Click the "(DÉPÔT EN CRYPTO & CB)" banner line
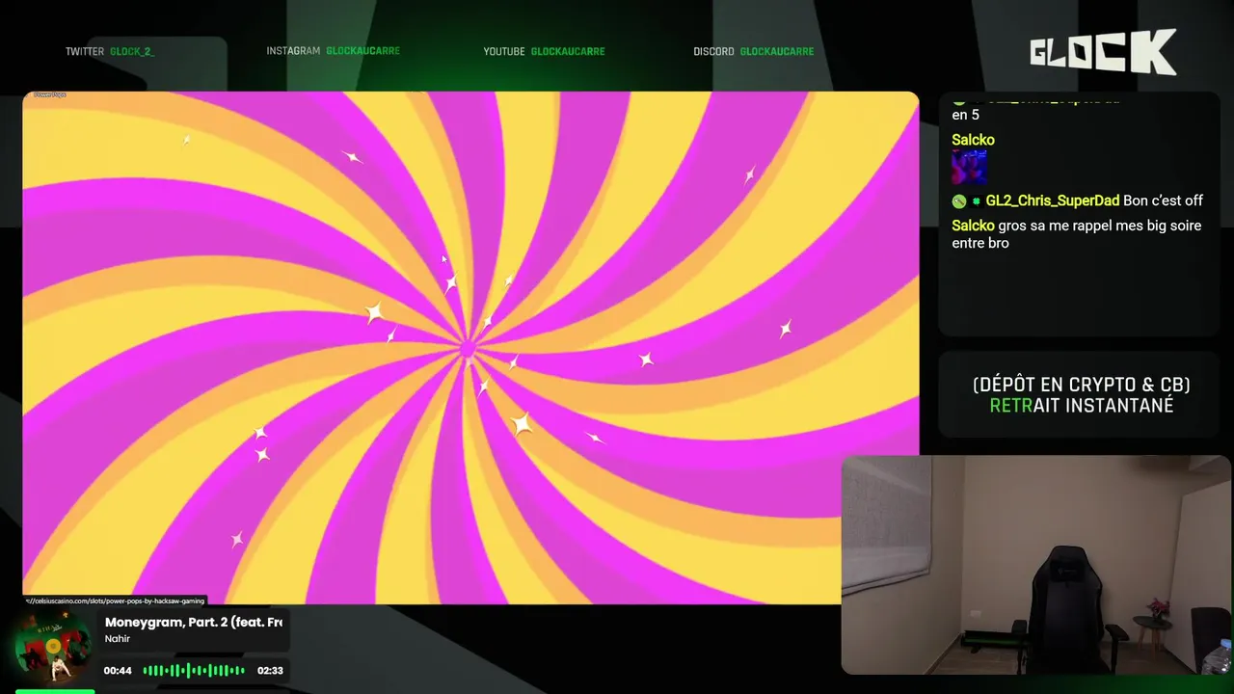This screenshot has width=1234, height=694. coord(1082,385)
